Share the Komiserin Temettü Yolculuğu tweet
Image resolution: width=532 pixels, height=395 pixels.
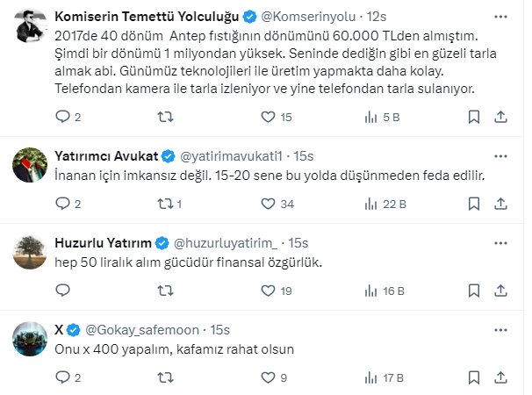click(x=500, y=117)
